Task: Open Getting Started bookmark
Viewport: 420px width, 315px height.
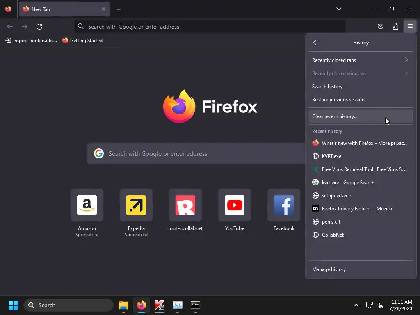Action: [82, 41]
